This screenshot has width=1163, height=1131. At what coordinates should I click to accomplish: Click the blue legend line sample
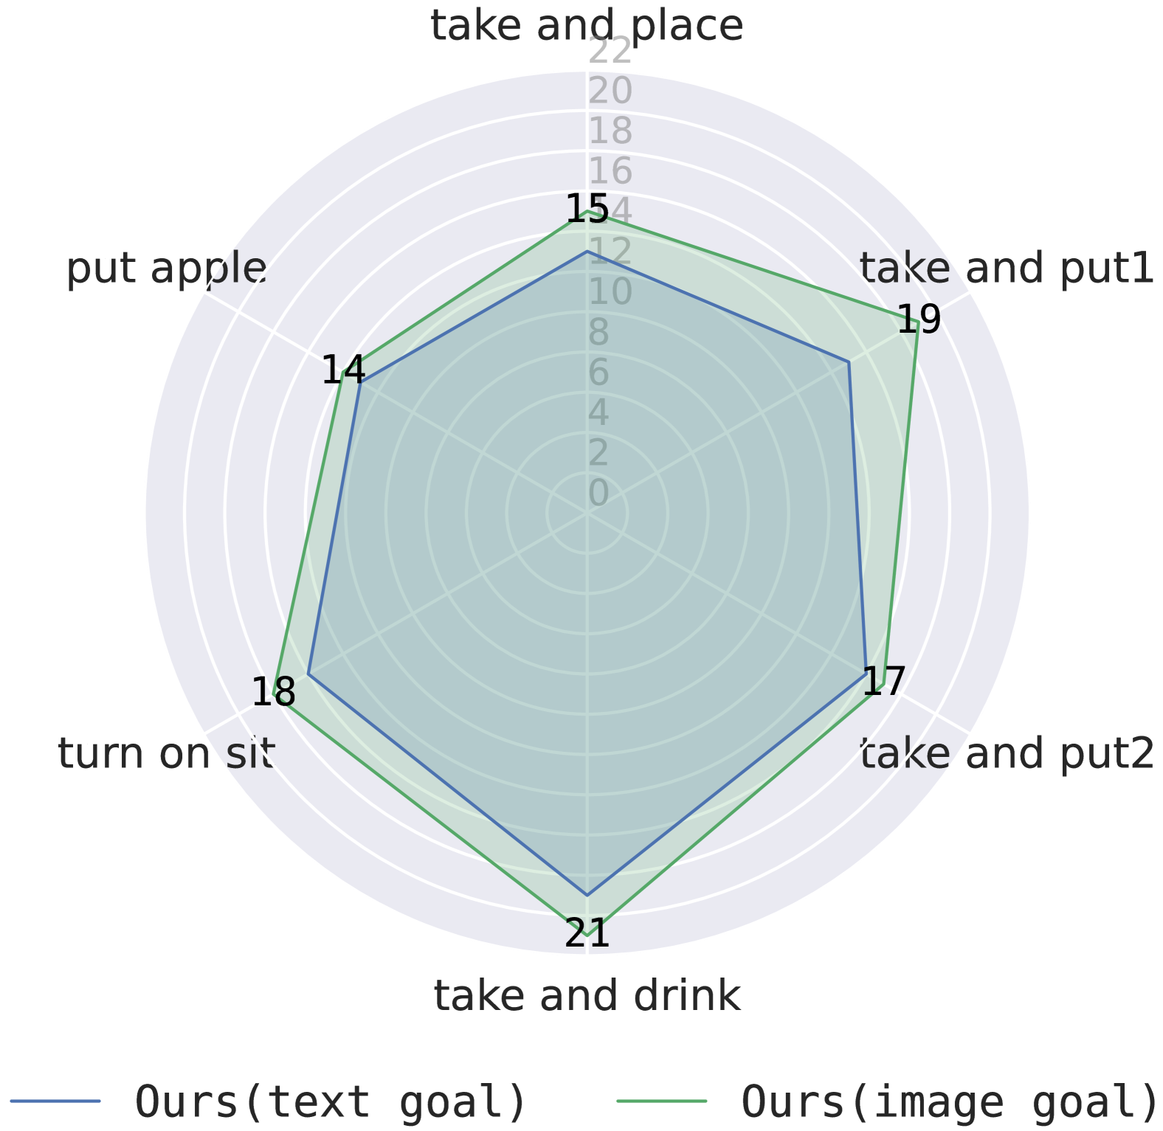coord(56,1101)
